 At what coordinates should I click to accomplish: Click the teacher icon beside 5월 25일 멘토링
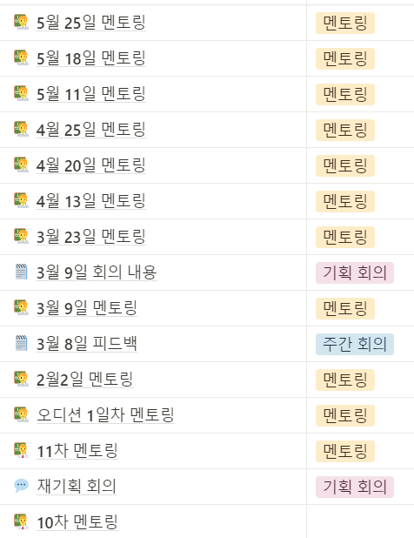coord(21,22)
